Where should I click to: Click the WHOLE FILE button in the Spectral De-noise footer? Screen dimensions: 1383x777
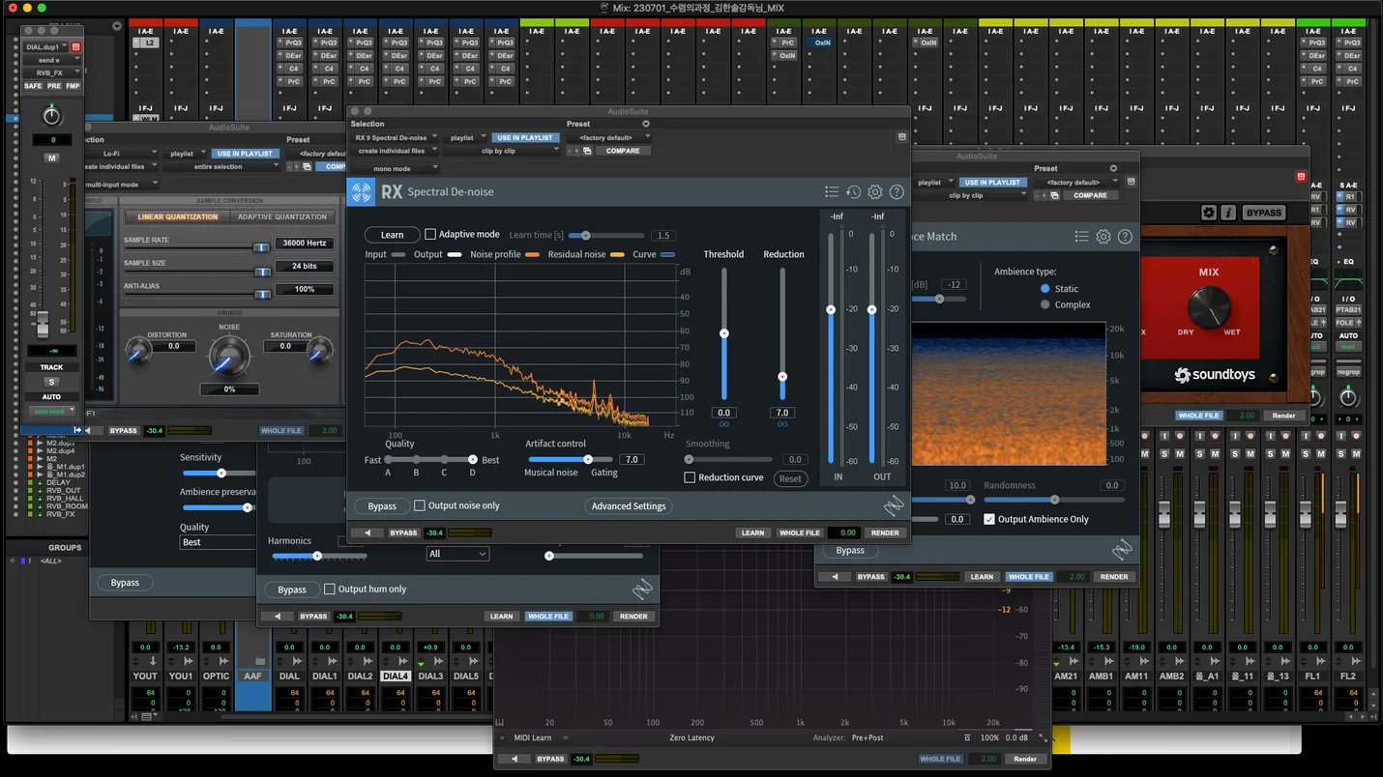[x=800, y=532]
